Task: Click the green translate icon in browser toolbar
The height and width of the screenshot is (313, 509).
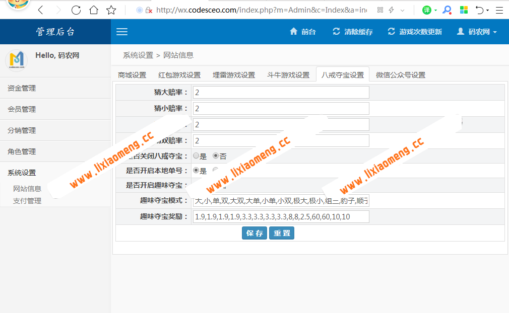Action: [427, 10]
